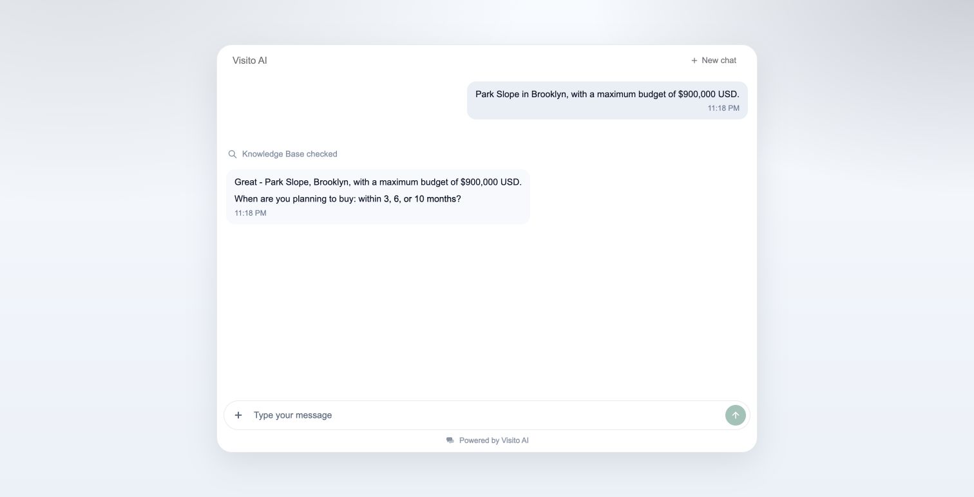Click the 11:18 PM timestamp on user message

click(723, 108)
